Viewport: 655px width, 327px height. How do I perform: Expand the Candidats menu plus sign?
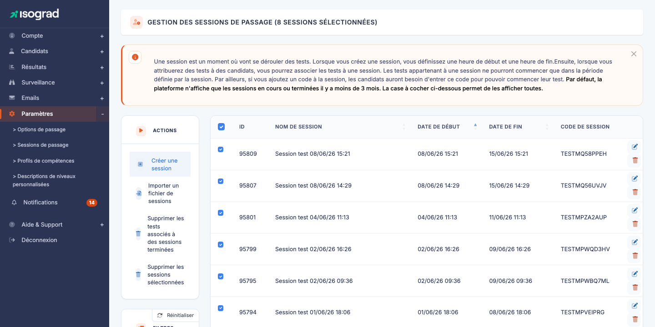(102, 52)
